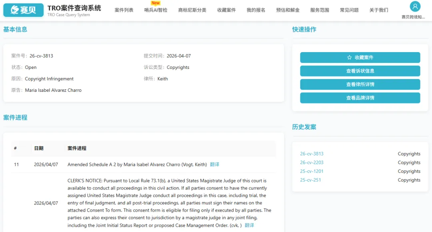The height and width of the screenshot is (232, 432).
Task: Click the 赛贝跨境知... username label
Action: 413,17
